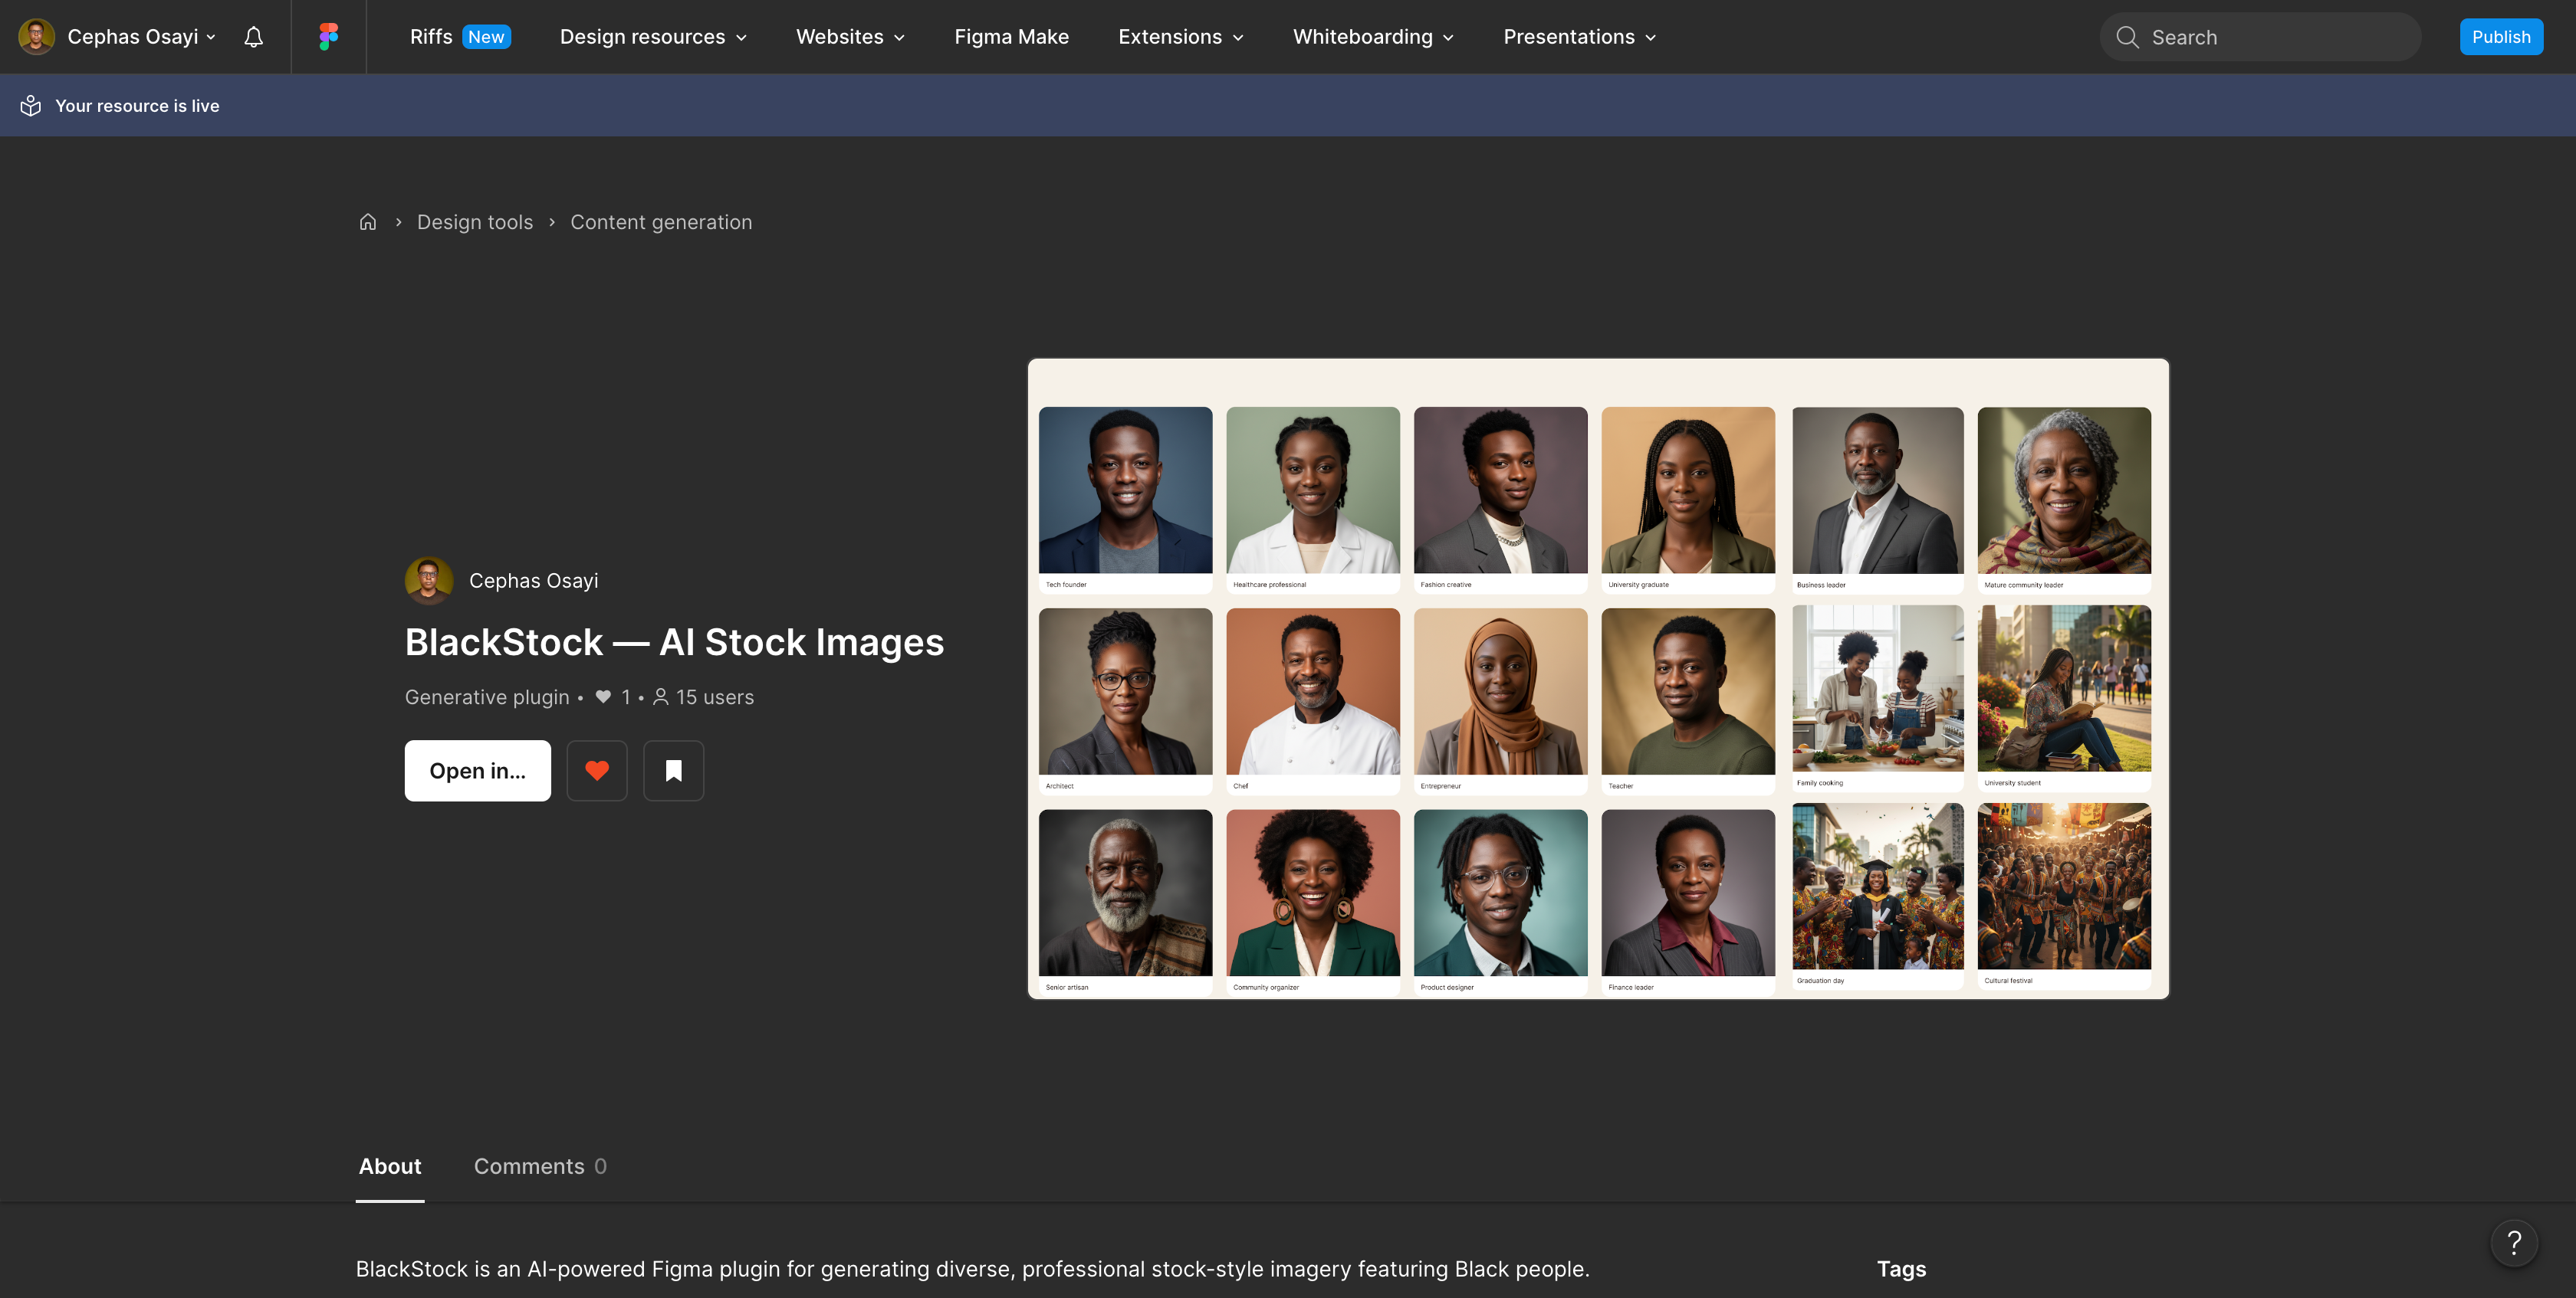Click Cephas Osayi author avatar

tap(428, 581)
